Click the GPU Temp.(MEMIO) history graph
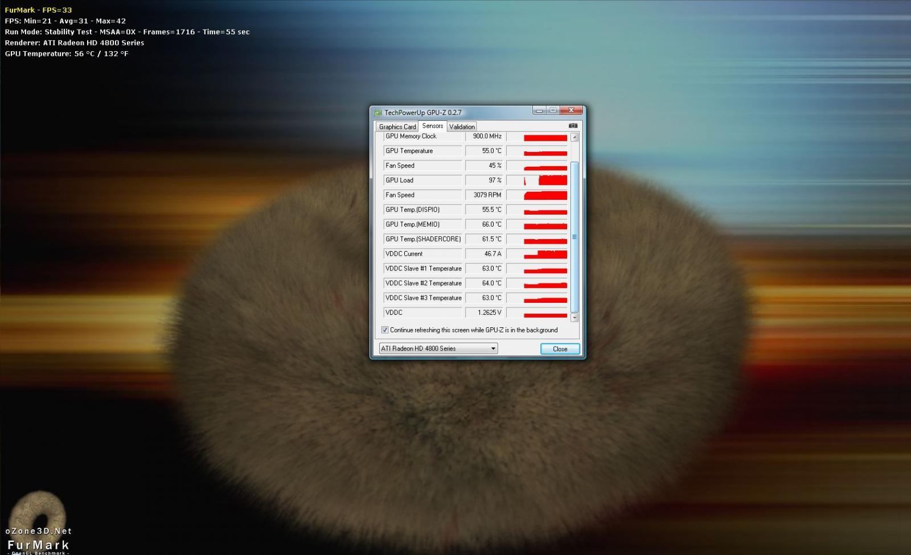 [537, 225]
